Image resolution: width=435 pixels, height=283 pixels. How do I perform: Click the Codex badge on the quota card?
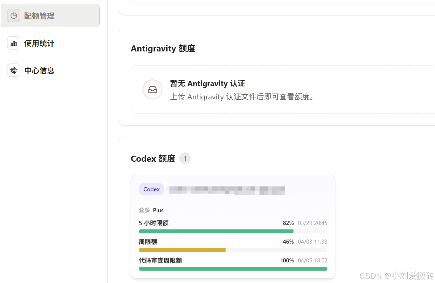click(151, 189)
